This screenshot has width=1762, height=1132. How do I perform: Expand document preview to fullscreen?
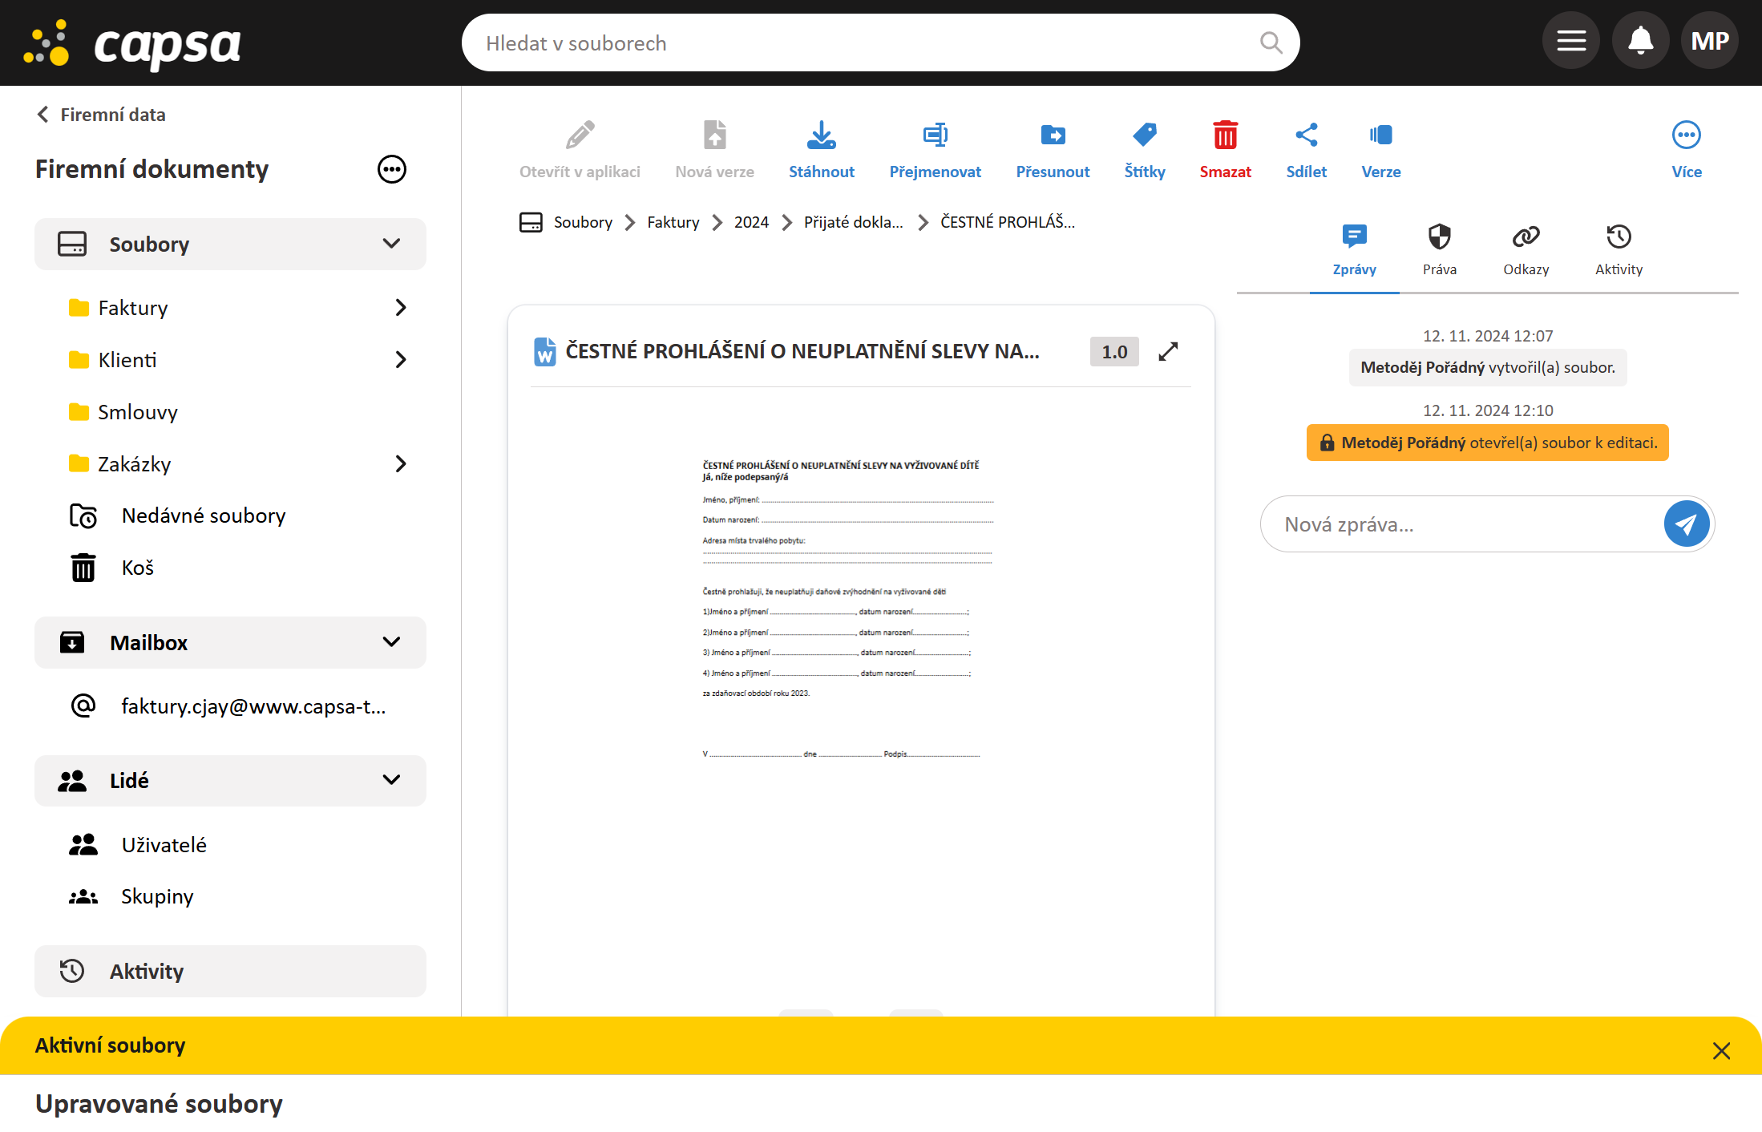(1168, 352)
